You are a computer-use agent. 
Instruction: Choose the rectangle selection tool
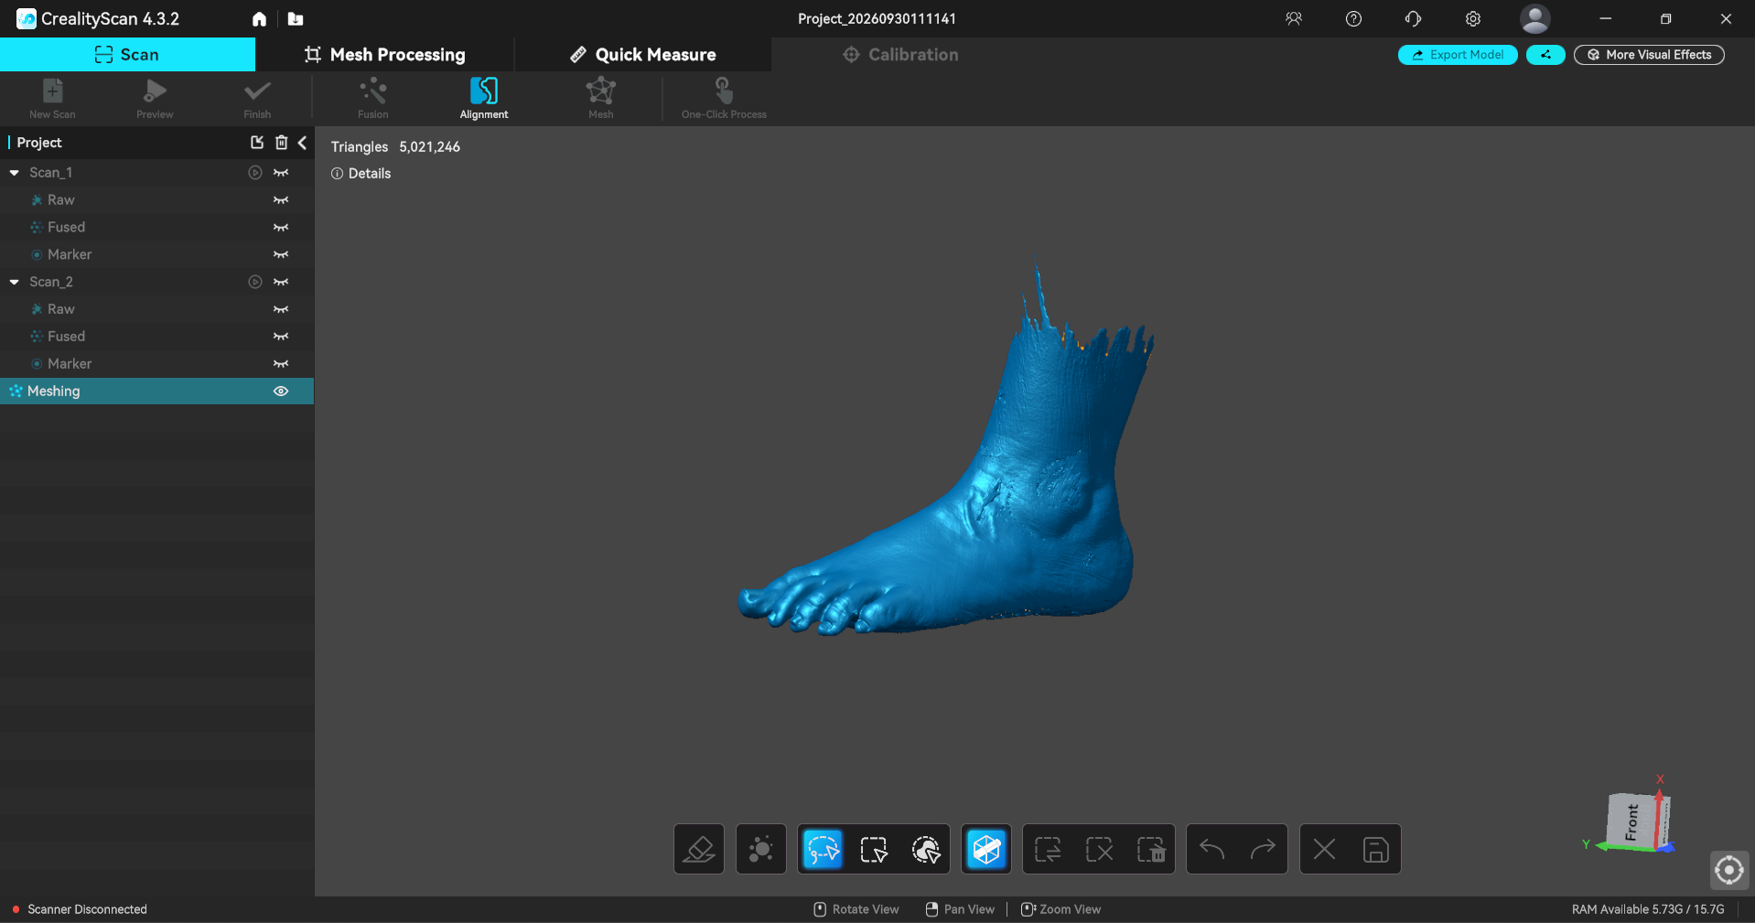click(x=874, y=849)
